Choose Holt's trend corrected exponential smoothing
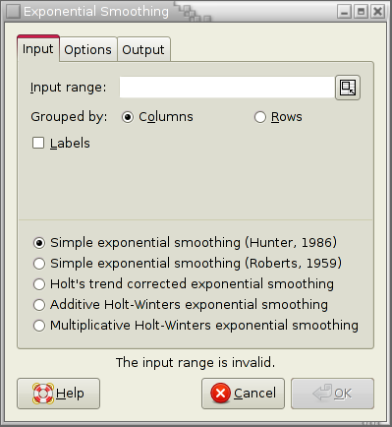Viewport: 392px width, 427px height. click(39, 284)
